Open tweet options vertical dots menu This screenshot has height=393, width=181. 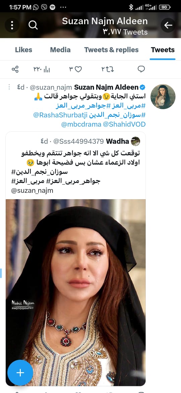tap(9, 87)
